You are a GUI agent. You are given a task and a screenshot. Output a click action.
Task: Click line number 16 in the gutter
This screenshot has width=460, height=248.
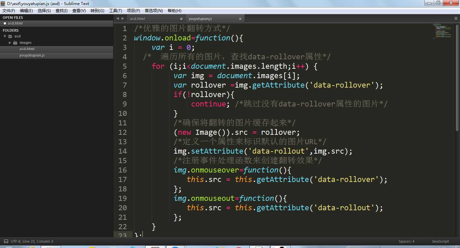pos(123,170)
